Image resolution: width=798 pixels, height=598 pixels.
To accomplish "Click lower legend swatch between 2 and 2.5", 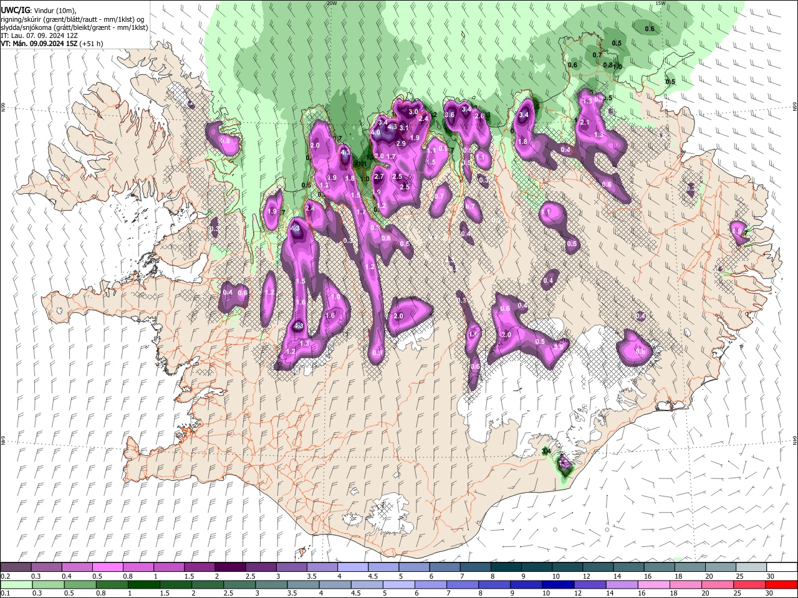I will (x=208, y=585).
